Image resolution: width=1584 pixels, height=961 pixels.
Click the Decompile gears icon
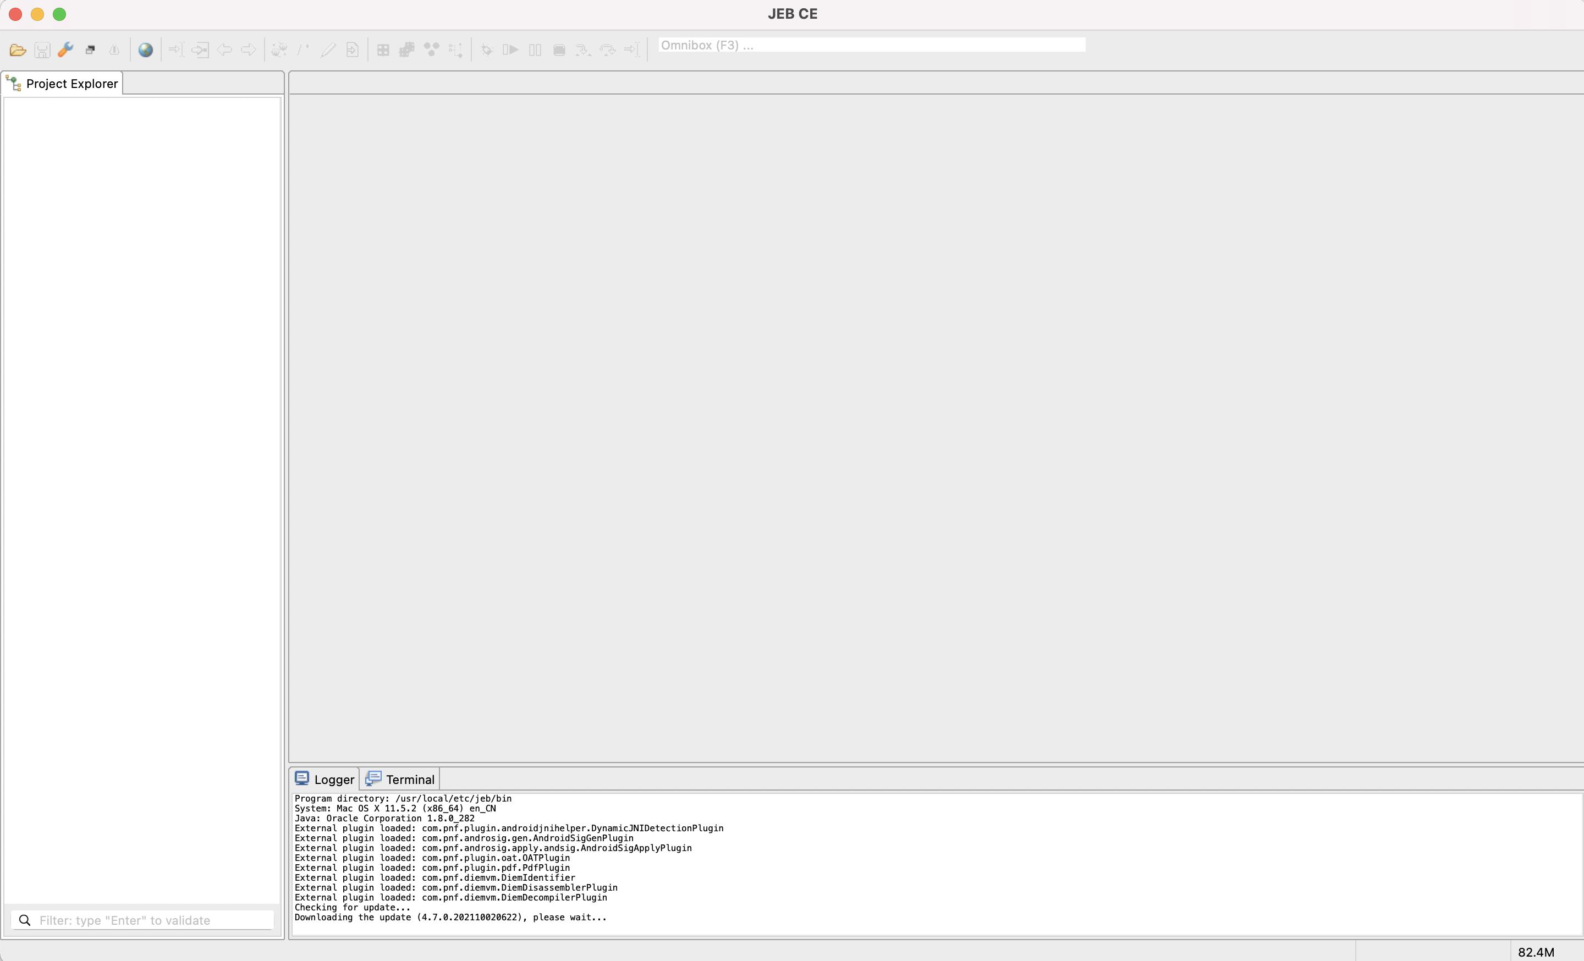point(279,49)
